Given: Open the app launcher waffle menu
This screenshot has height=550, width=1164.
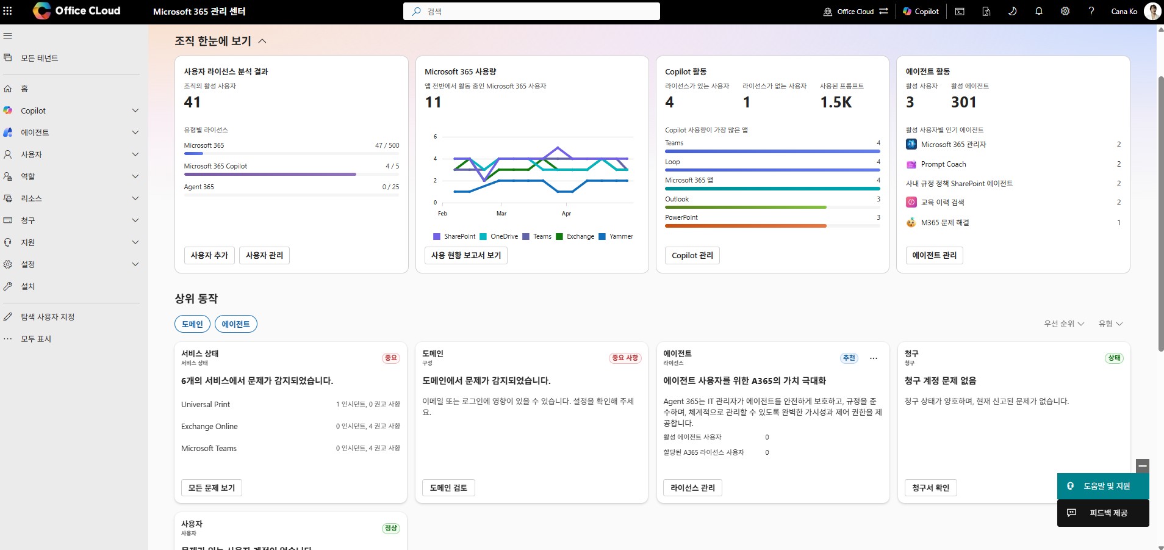Looking at the screenshot, I should 8,11.
